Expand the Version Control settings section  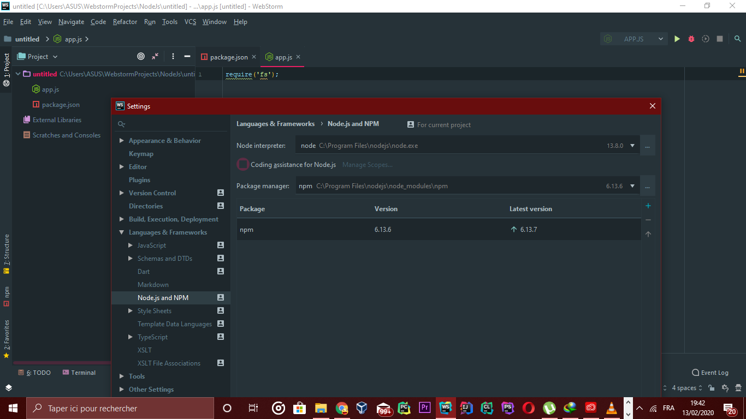pos(122,193)
